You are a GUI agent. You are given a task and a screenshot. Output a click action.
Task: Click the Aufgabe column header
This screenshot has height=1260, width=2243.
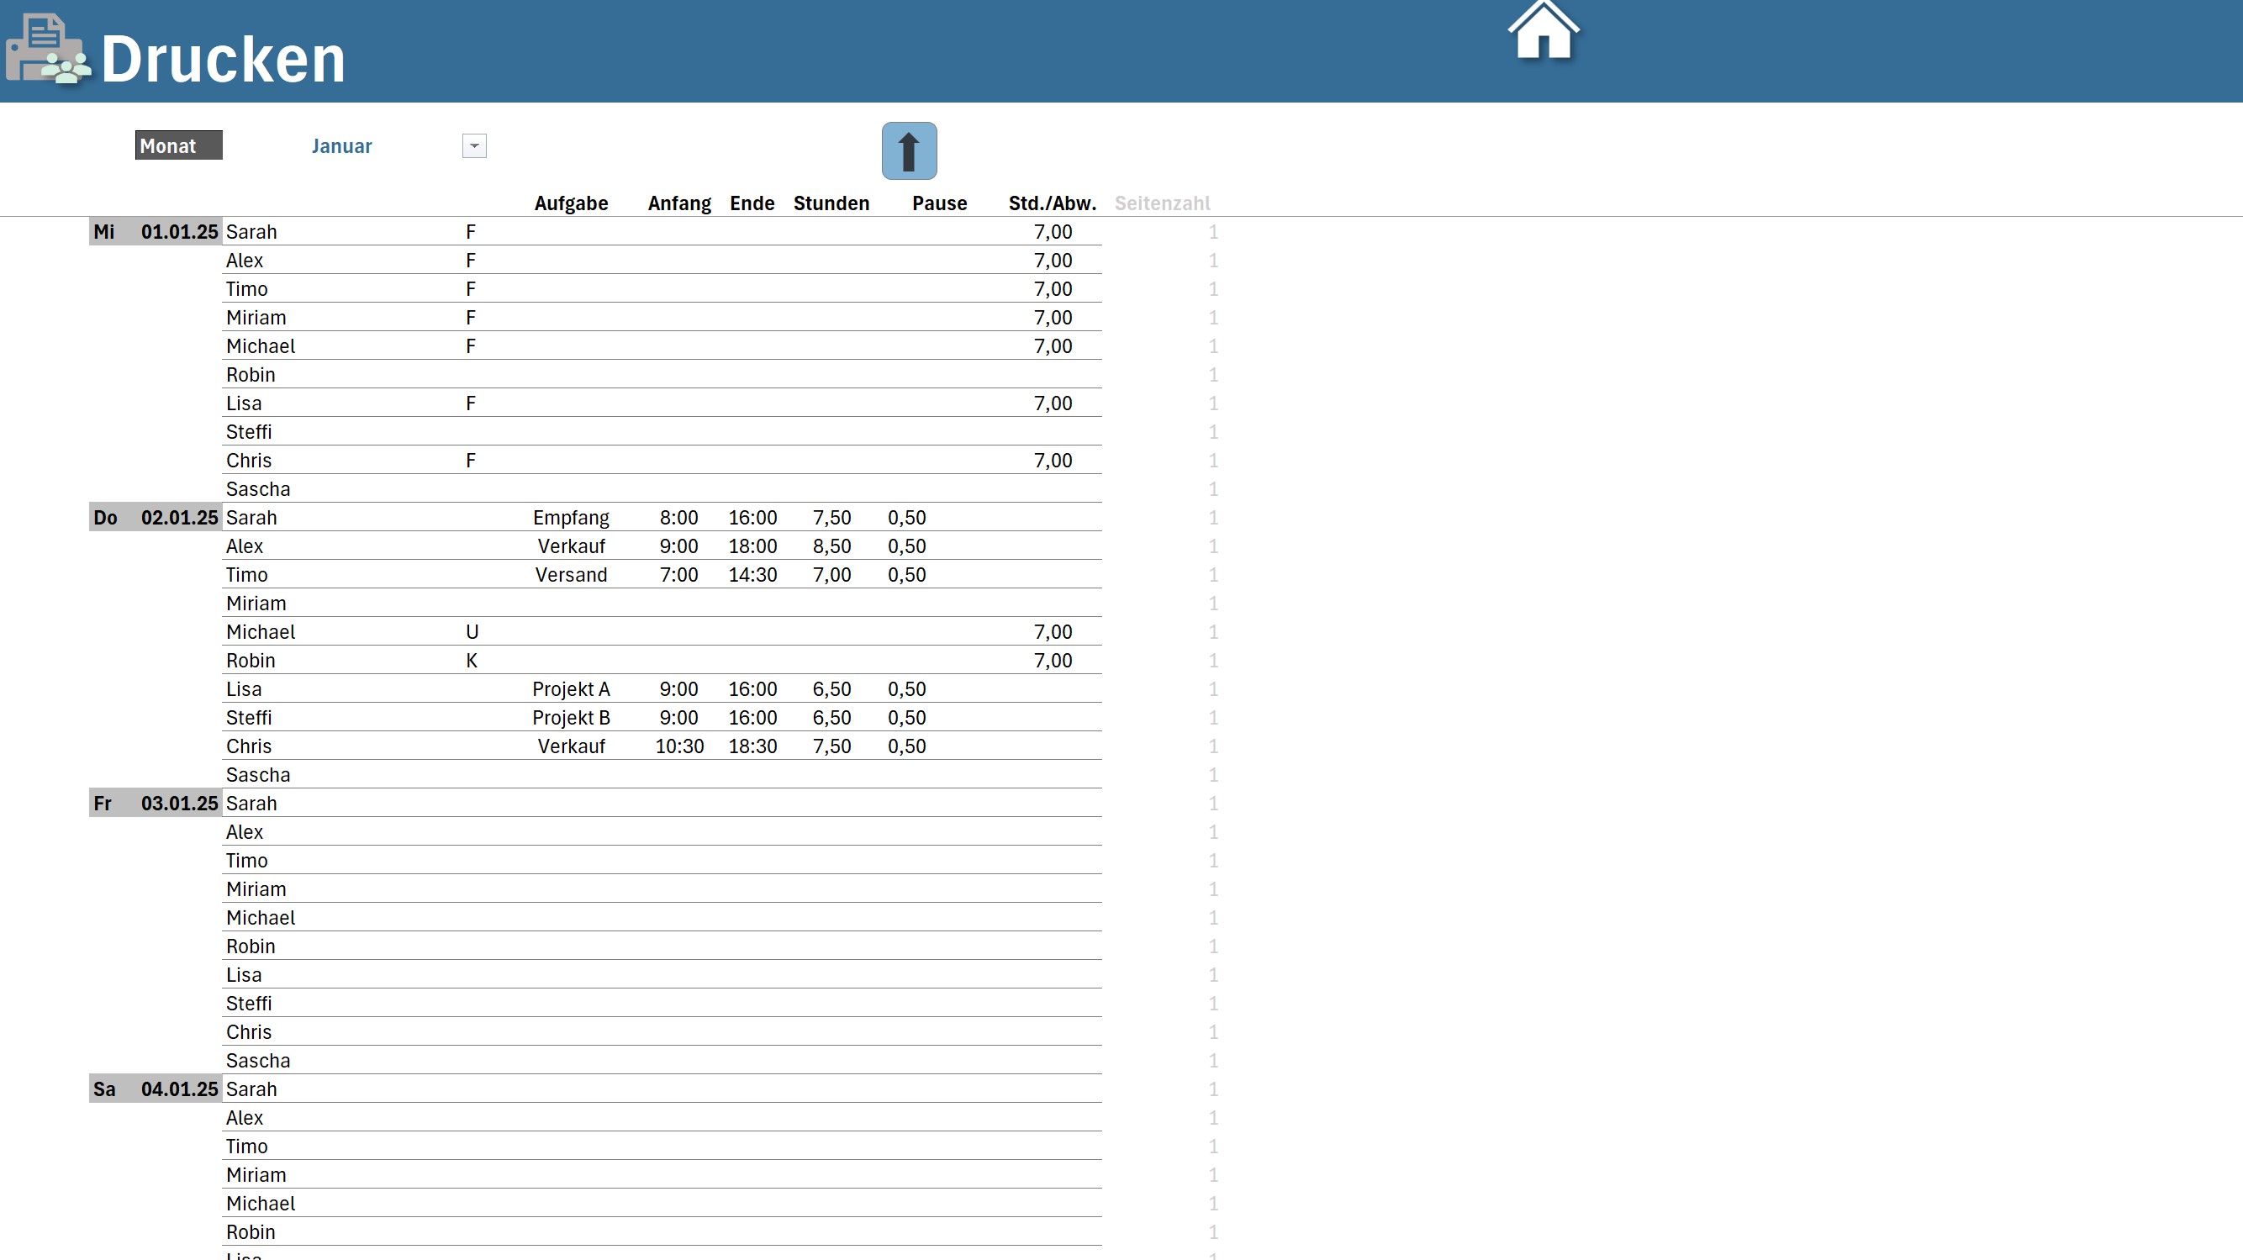pos(570,203)
